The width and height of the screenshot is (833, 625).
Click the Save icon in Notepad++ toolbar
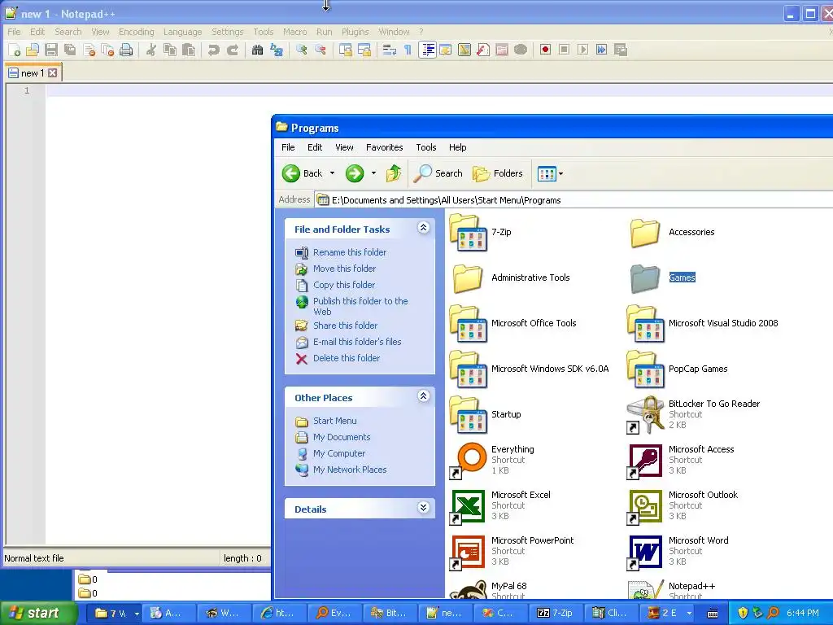pyautogui.click(x=51, y=50)
